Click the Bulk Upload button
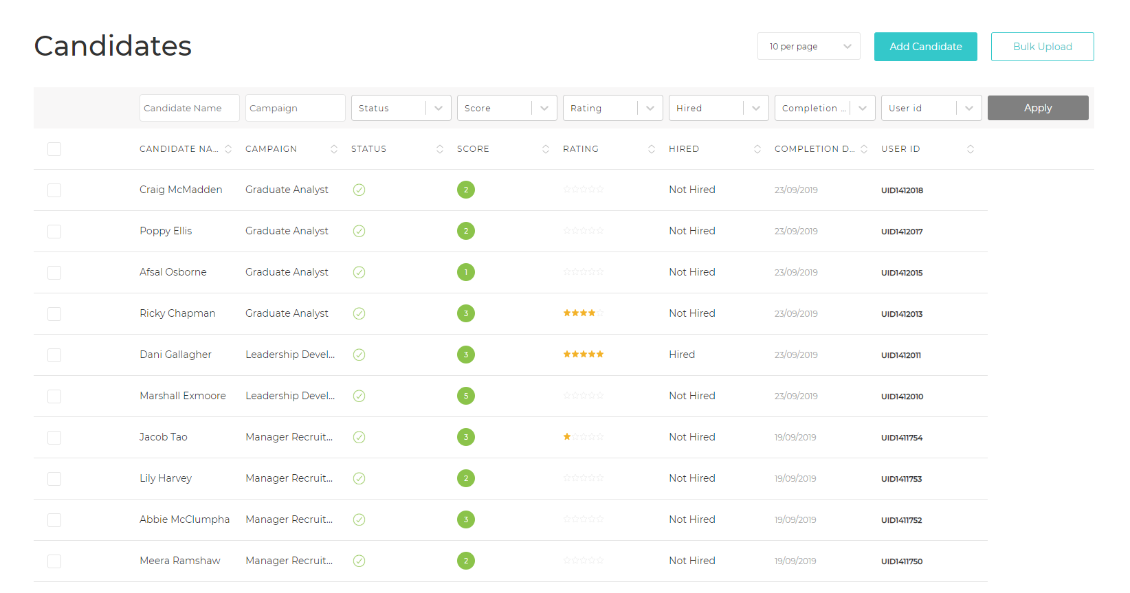 click(1042, 47)
